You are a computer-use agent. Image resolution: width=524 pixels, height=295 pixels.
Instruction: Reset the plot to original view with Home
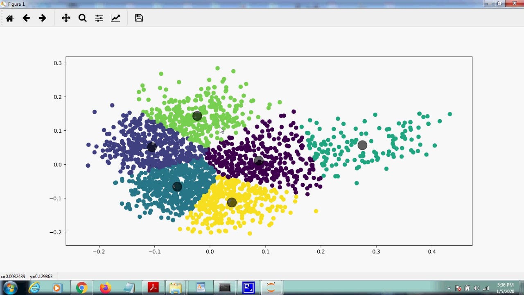pyautogui.click(x=9, y=18)
